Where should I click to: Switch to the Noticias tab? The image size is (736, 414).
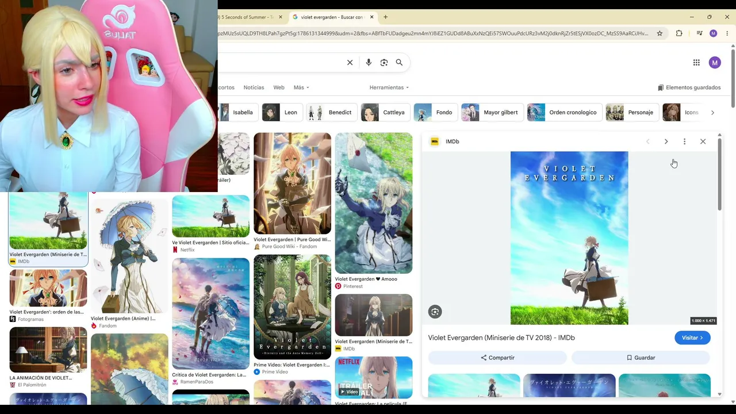(254, 87)
